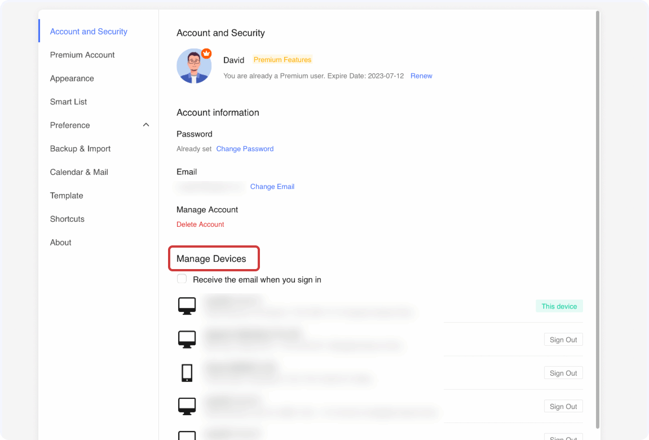Click the red Delete Account link
Screen dimensions: 649x440
[200, 225]
